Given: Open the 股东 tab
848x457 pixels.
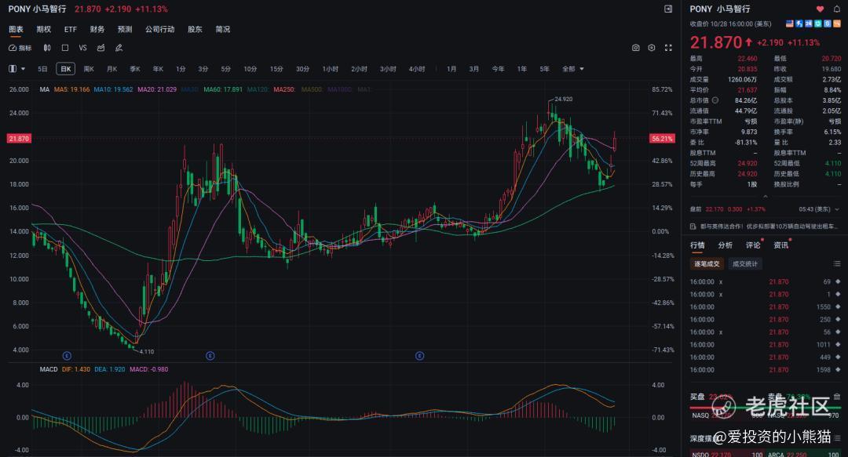Looking at the screenshot, I should [x=195, y=29].
